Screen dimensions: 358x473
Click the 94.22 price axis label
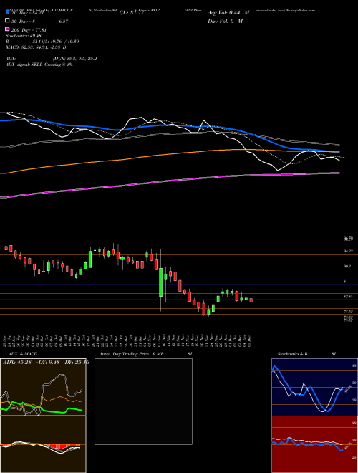(x=349, y=251)
